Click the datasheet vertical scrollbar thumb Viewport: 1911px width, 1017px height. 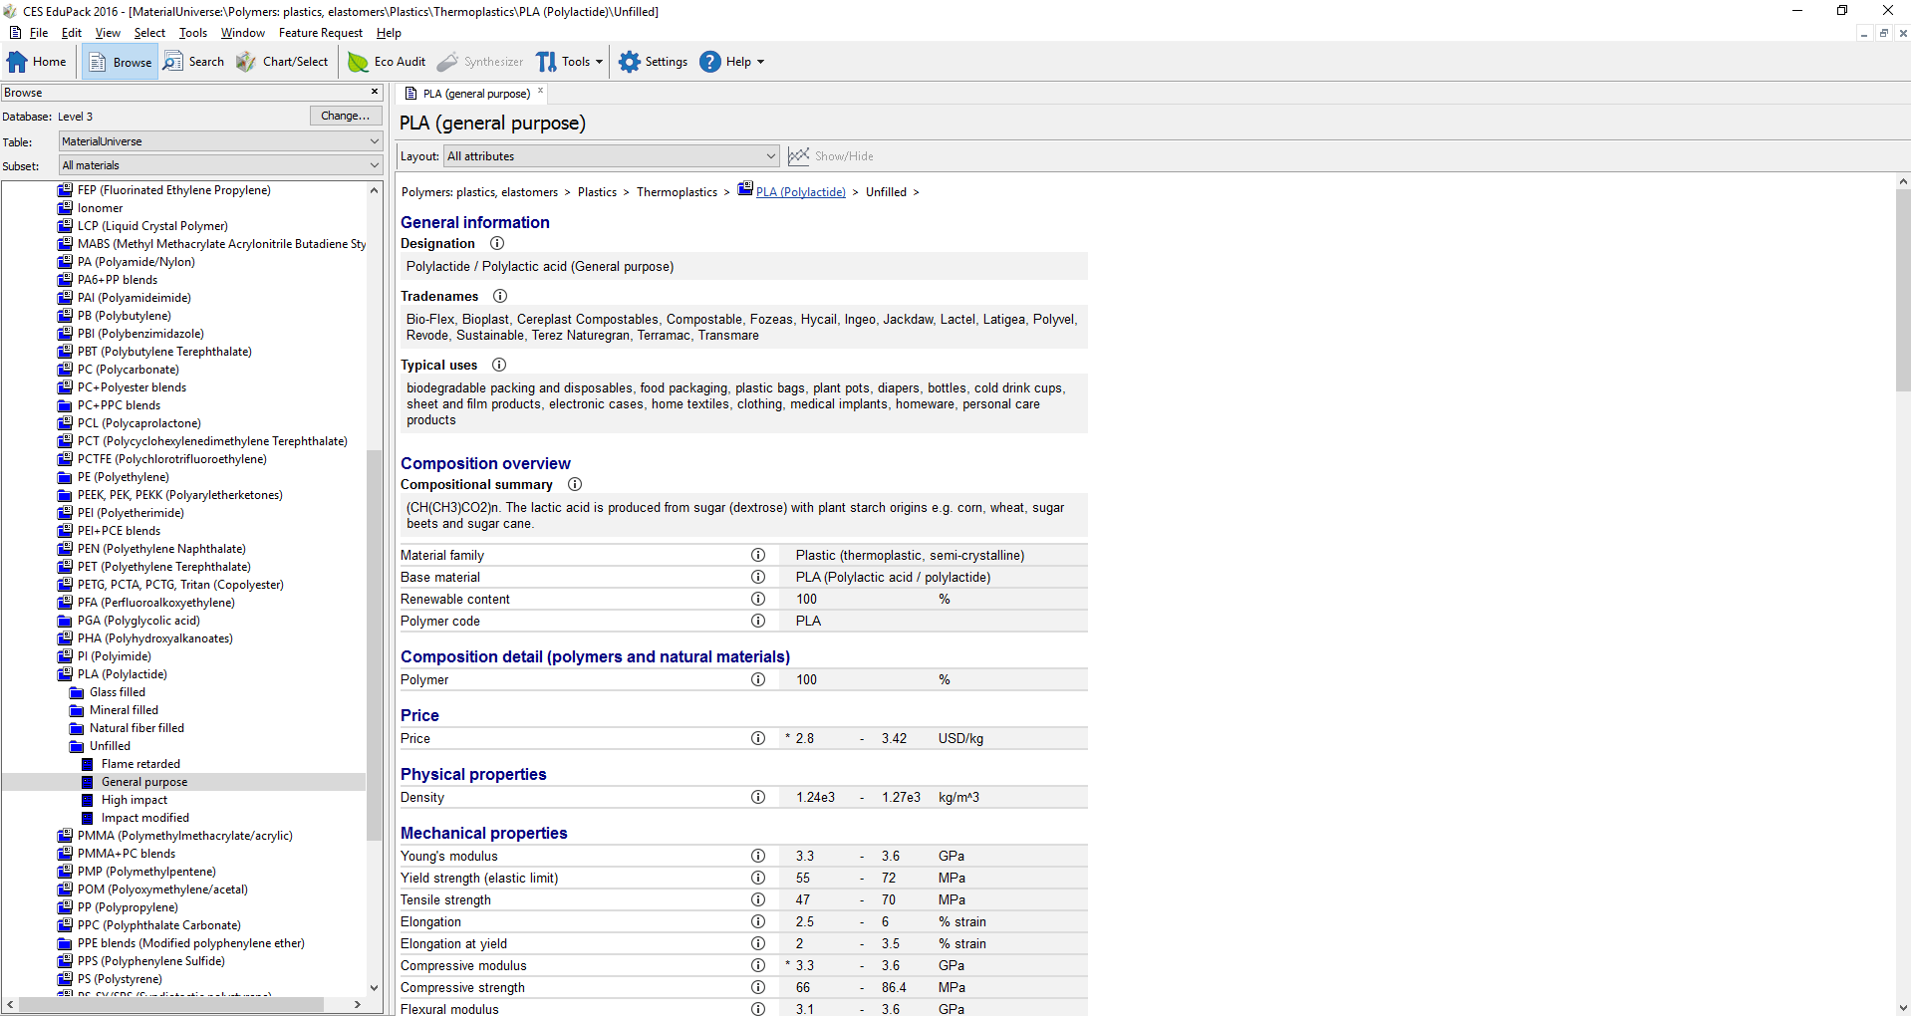1902,289
